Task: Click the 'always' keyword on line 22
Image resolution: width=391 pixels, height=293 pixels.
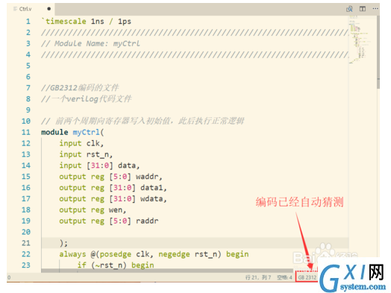Action: click(x=72, y=254)
